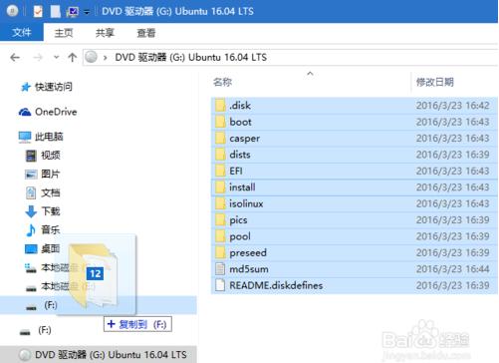Click the Forward navigation arrow
The image size is (499, 363).
(x=38, y=58)
